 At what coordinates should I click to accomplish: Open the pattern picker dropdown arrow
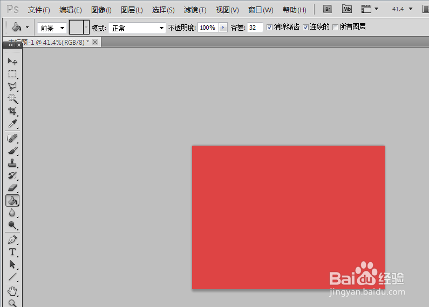(86, 27)
